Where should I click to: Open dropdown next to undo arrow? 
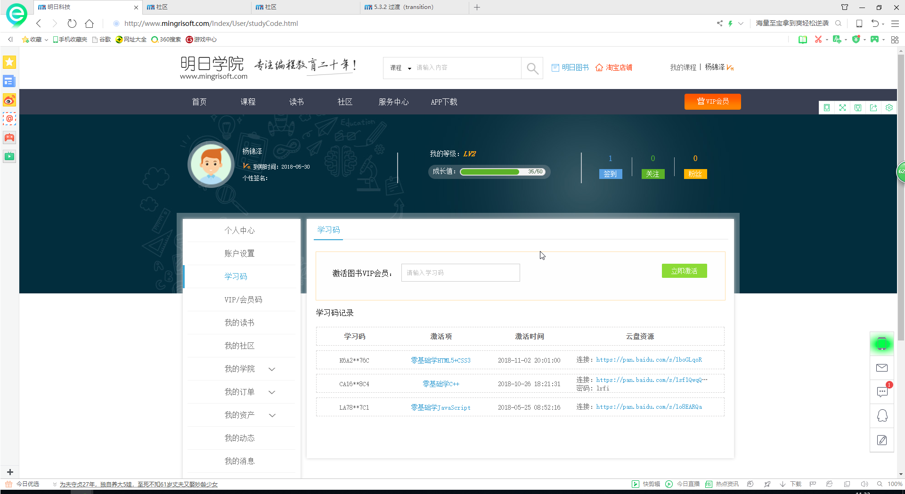tap(883, 24)
